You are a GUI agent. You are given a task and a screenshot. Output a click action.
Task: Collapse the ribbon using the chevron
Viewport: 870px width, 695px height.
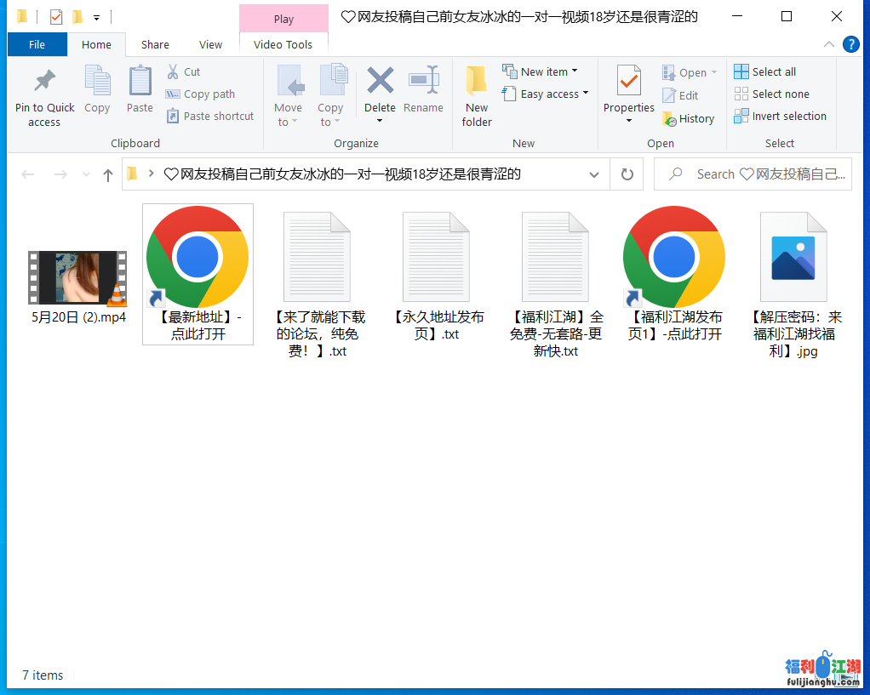pos(829,45)
